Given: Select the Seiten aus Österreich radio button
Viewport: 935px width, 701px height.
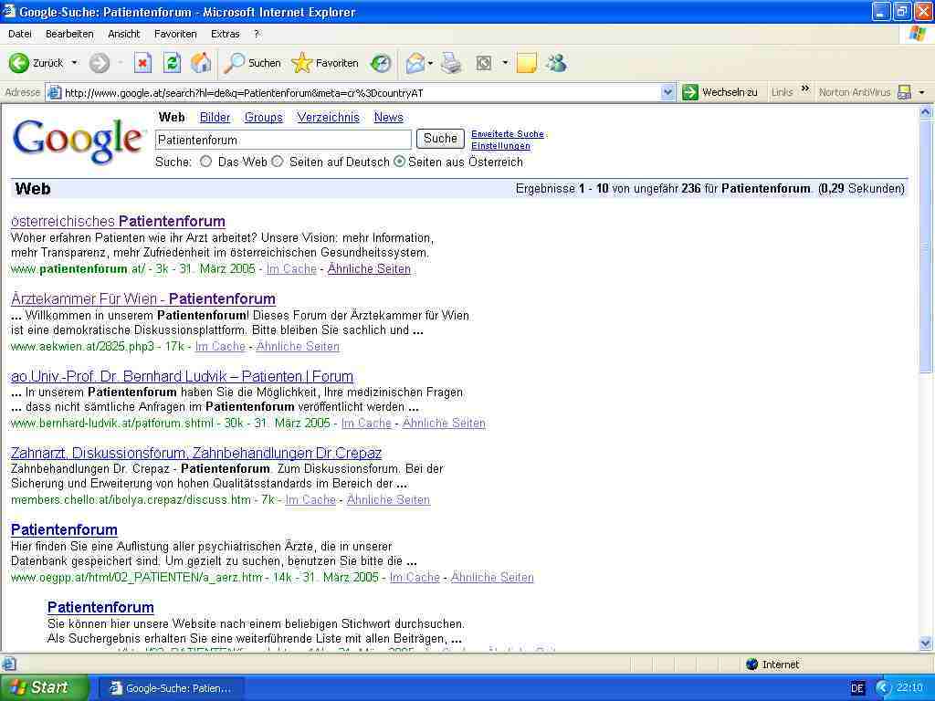Looking at the screenshot, I should pyautogui.click(x=400, y=162).
